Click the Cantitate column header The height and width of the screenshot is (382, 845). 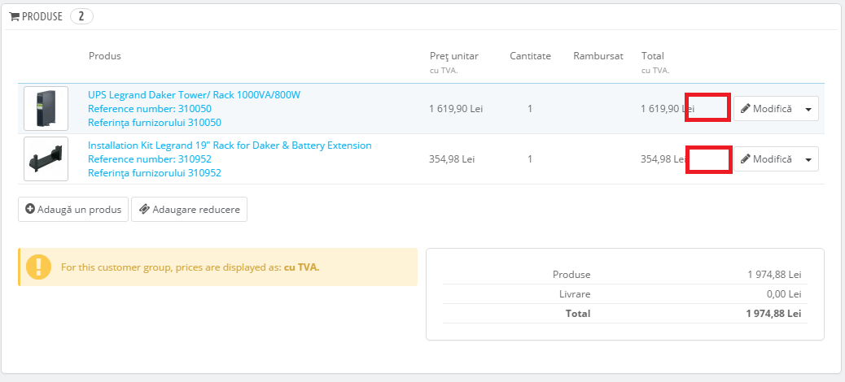click(x=530, y=56)
